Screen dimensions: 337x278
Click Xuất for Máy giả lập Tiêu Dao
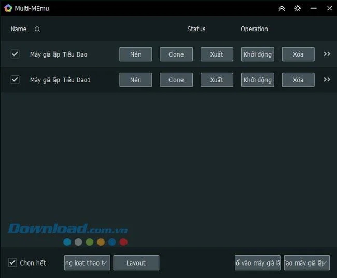click(x=217, y=54)
